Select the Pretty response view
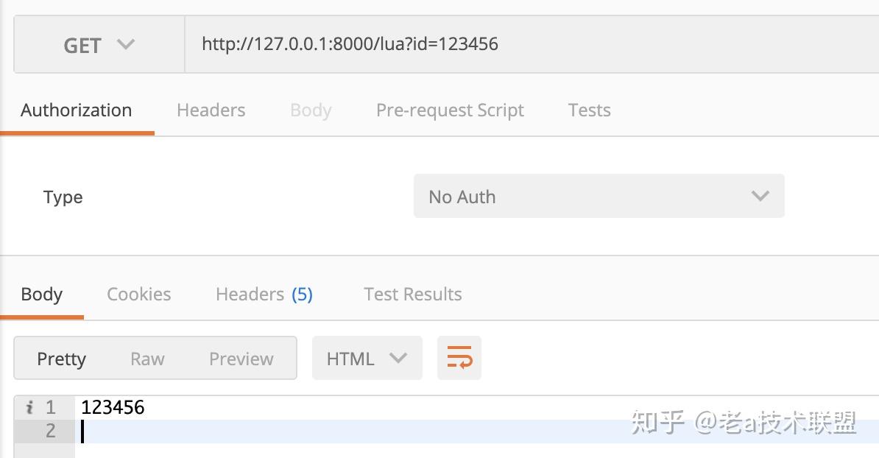Viewport: 879px width, 458px height. click(62, 358)
